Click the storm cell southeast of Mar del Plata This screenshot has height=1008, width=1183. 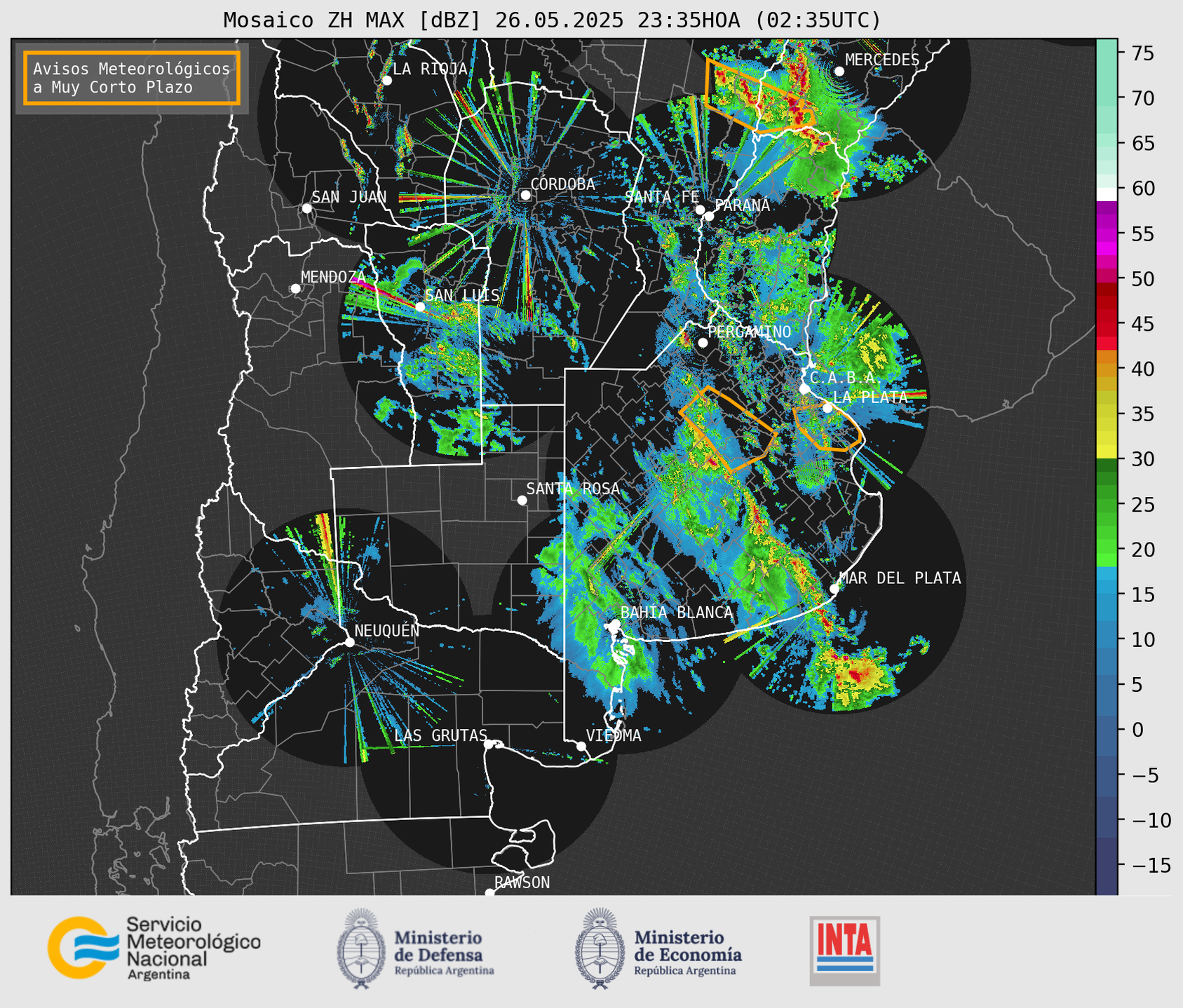click(x=856, y=676)
